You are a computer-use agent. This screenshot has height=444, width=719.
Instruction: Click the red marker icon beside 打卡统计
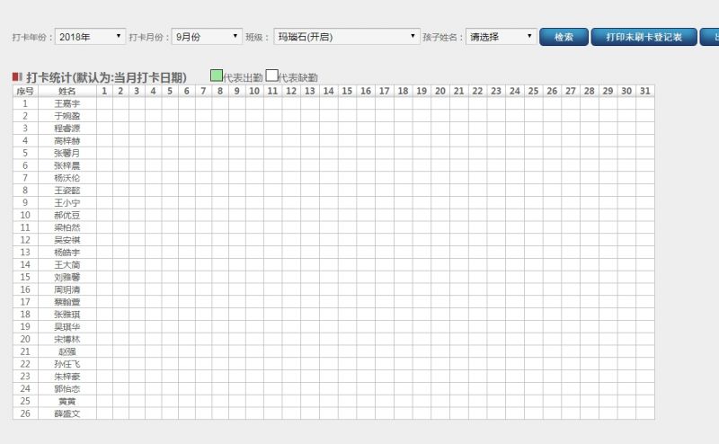click(x=17, y=76)
